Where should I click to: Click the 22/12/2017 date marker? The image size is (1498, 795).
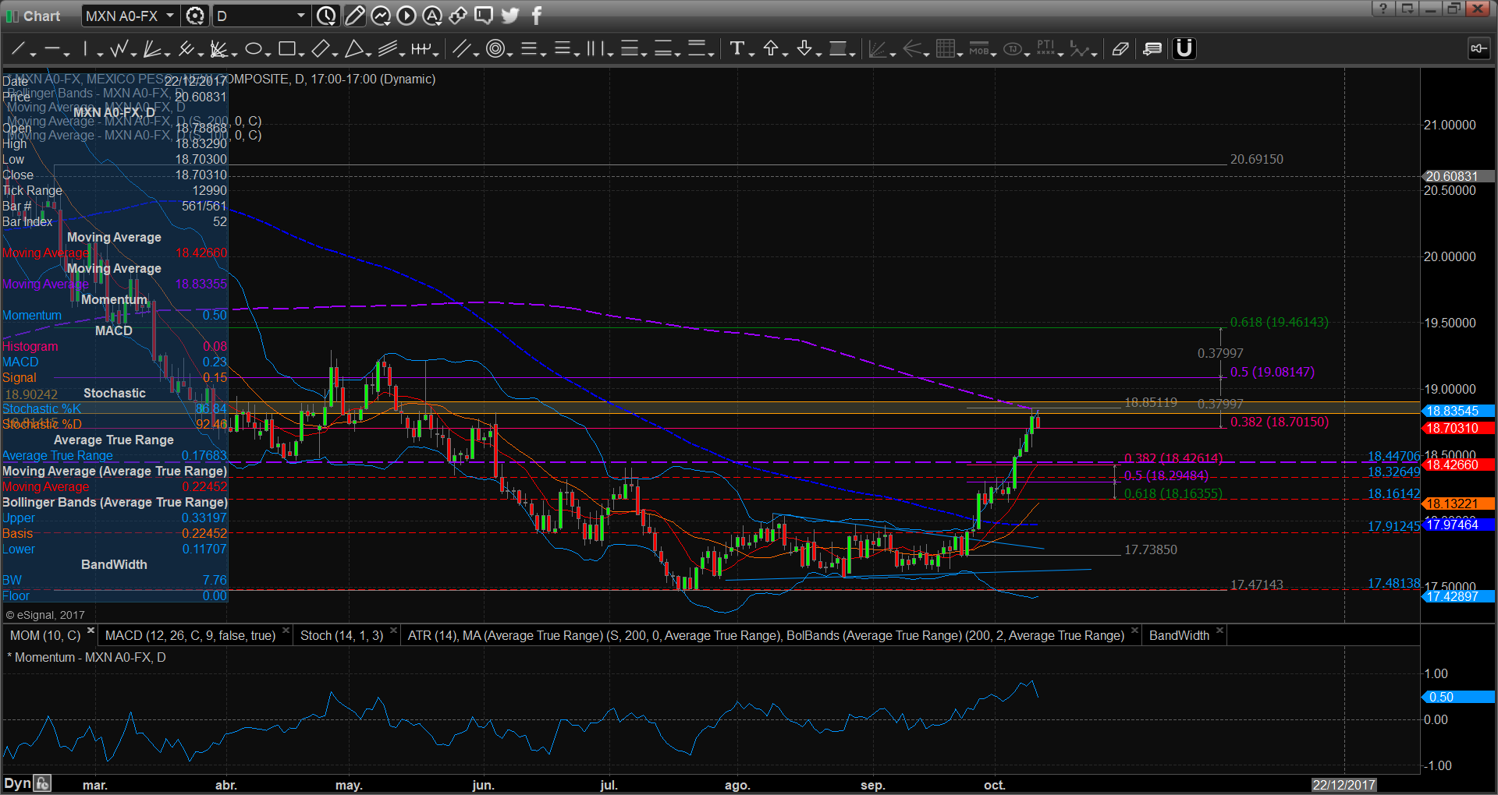pyautogui.click(x=1344, y=785)
